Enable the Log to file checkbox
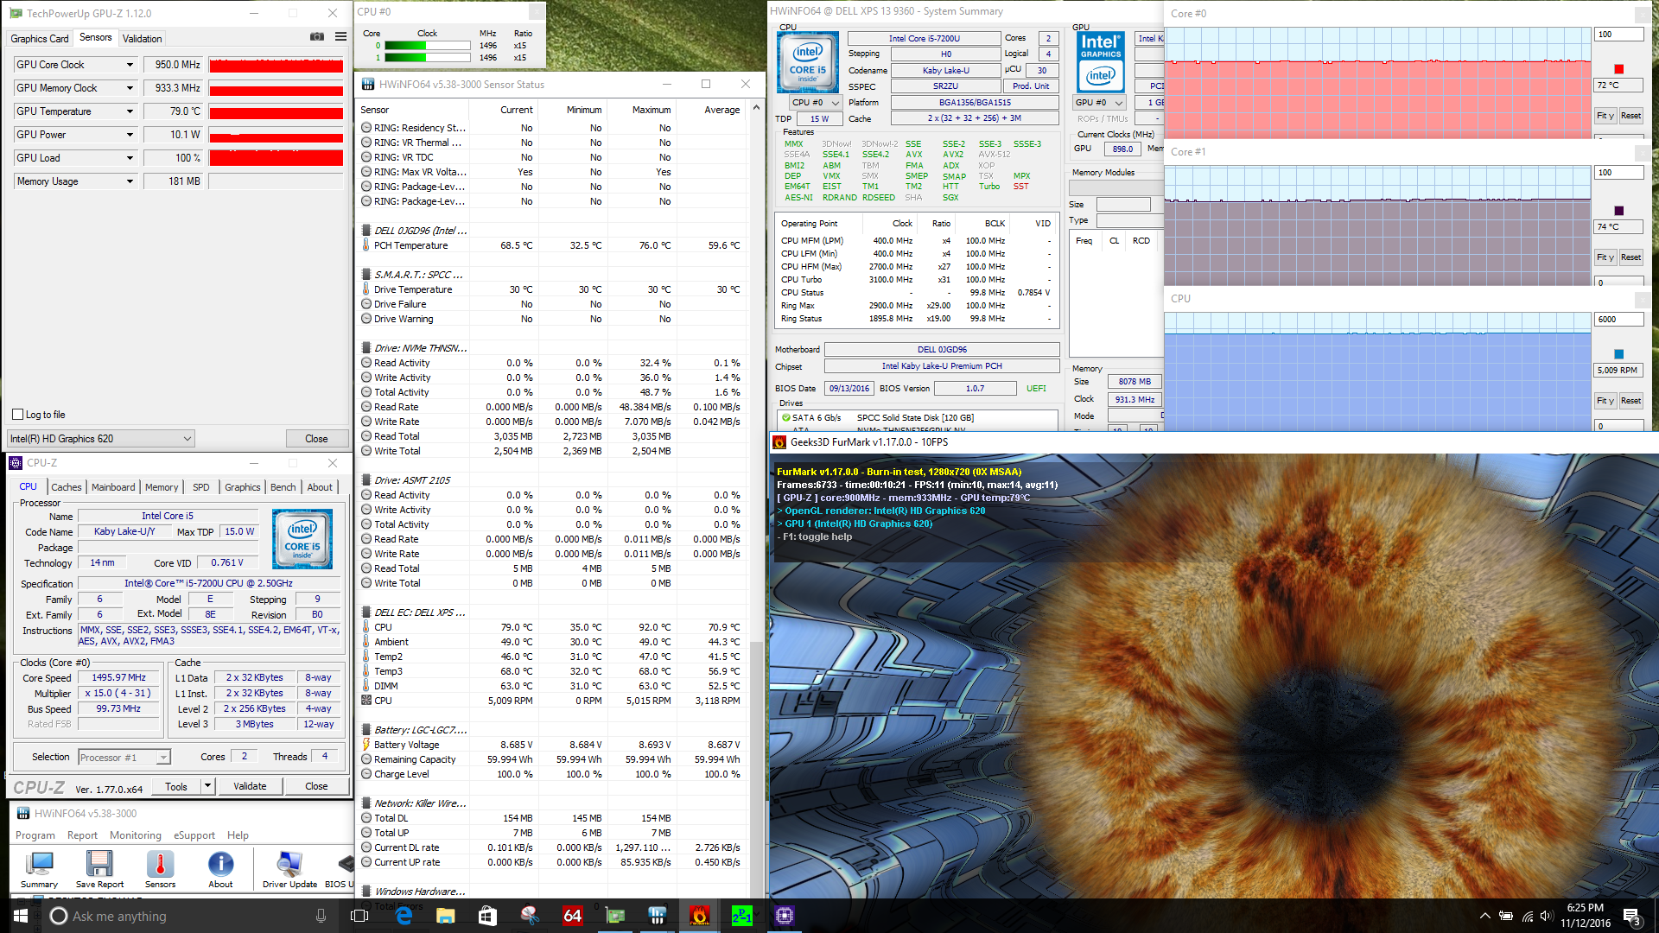The height and width of the screenshot is (933, 1659). [18, 415]
